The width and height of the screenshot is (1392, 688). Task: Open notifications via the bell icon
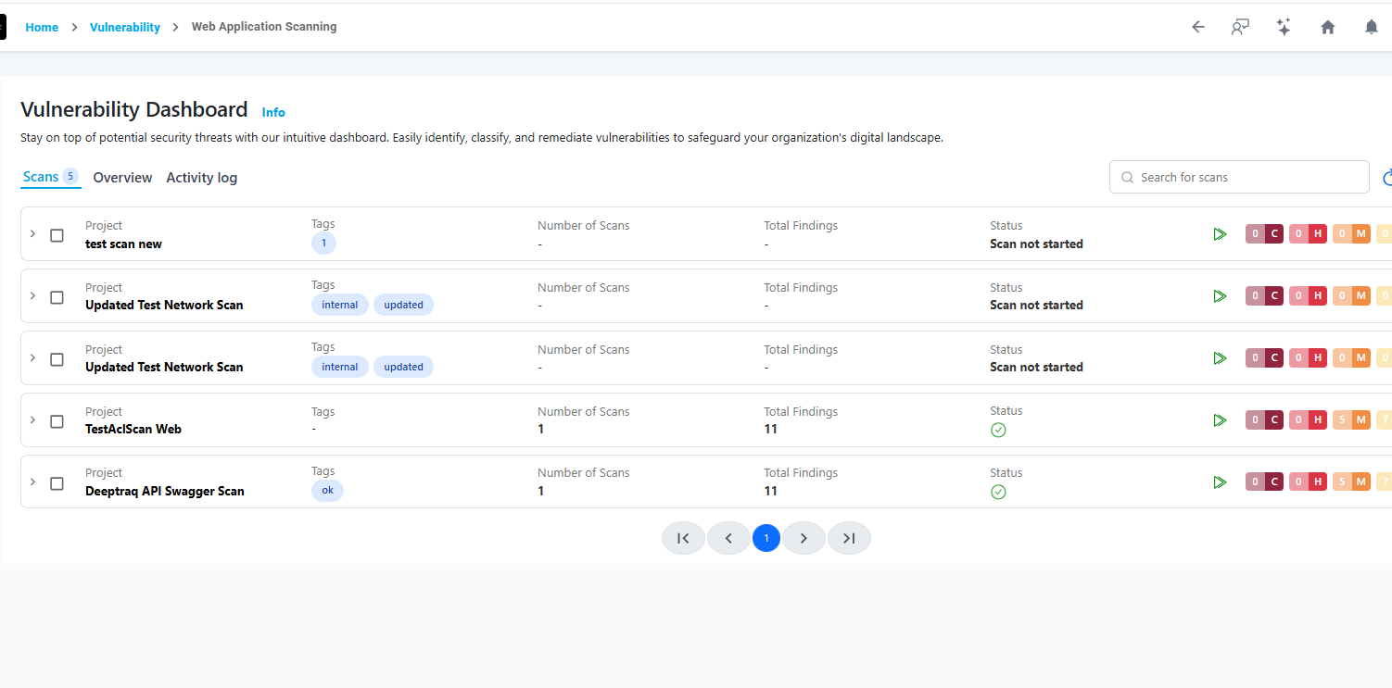coord(1371,27)
